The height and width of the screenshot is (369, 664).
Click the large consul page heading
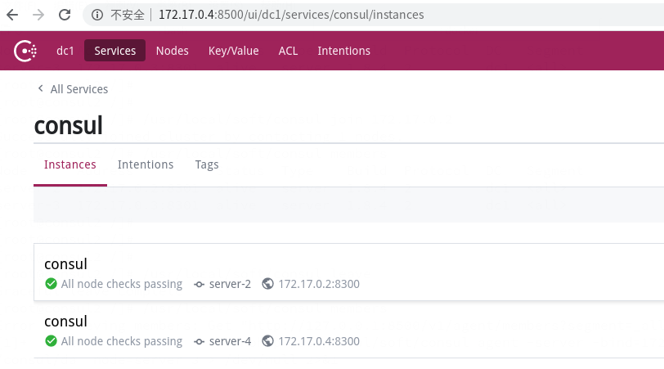pyautogui.click(x=68, y=125)
